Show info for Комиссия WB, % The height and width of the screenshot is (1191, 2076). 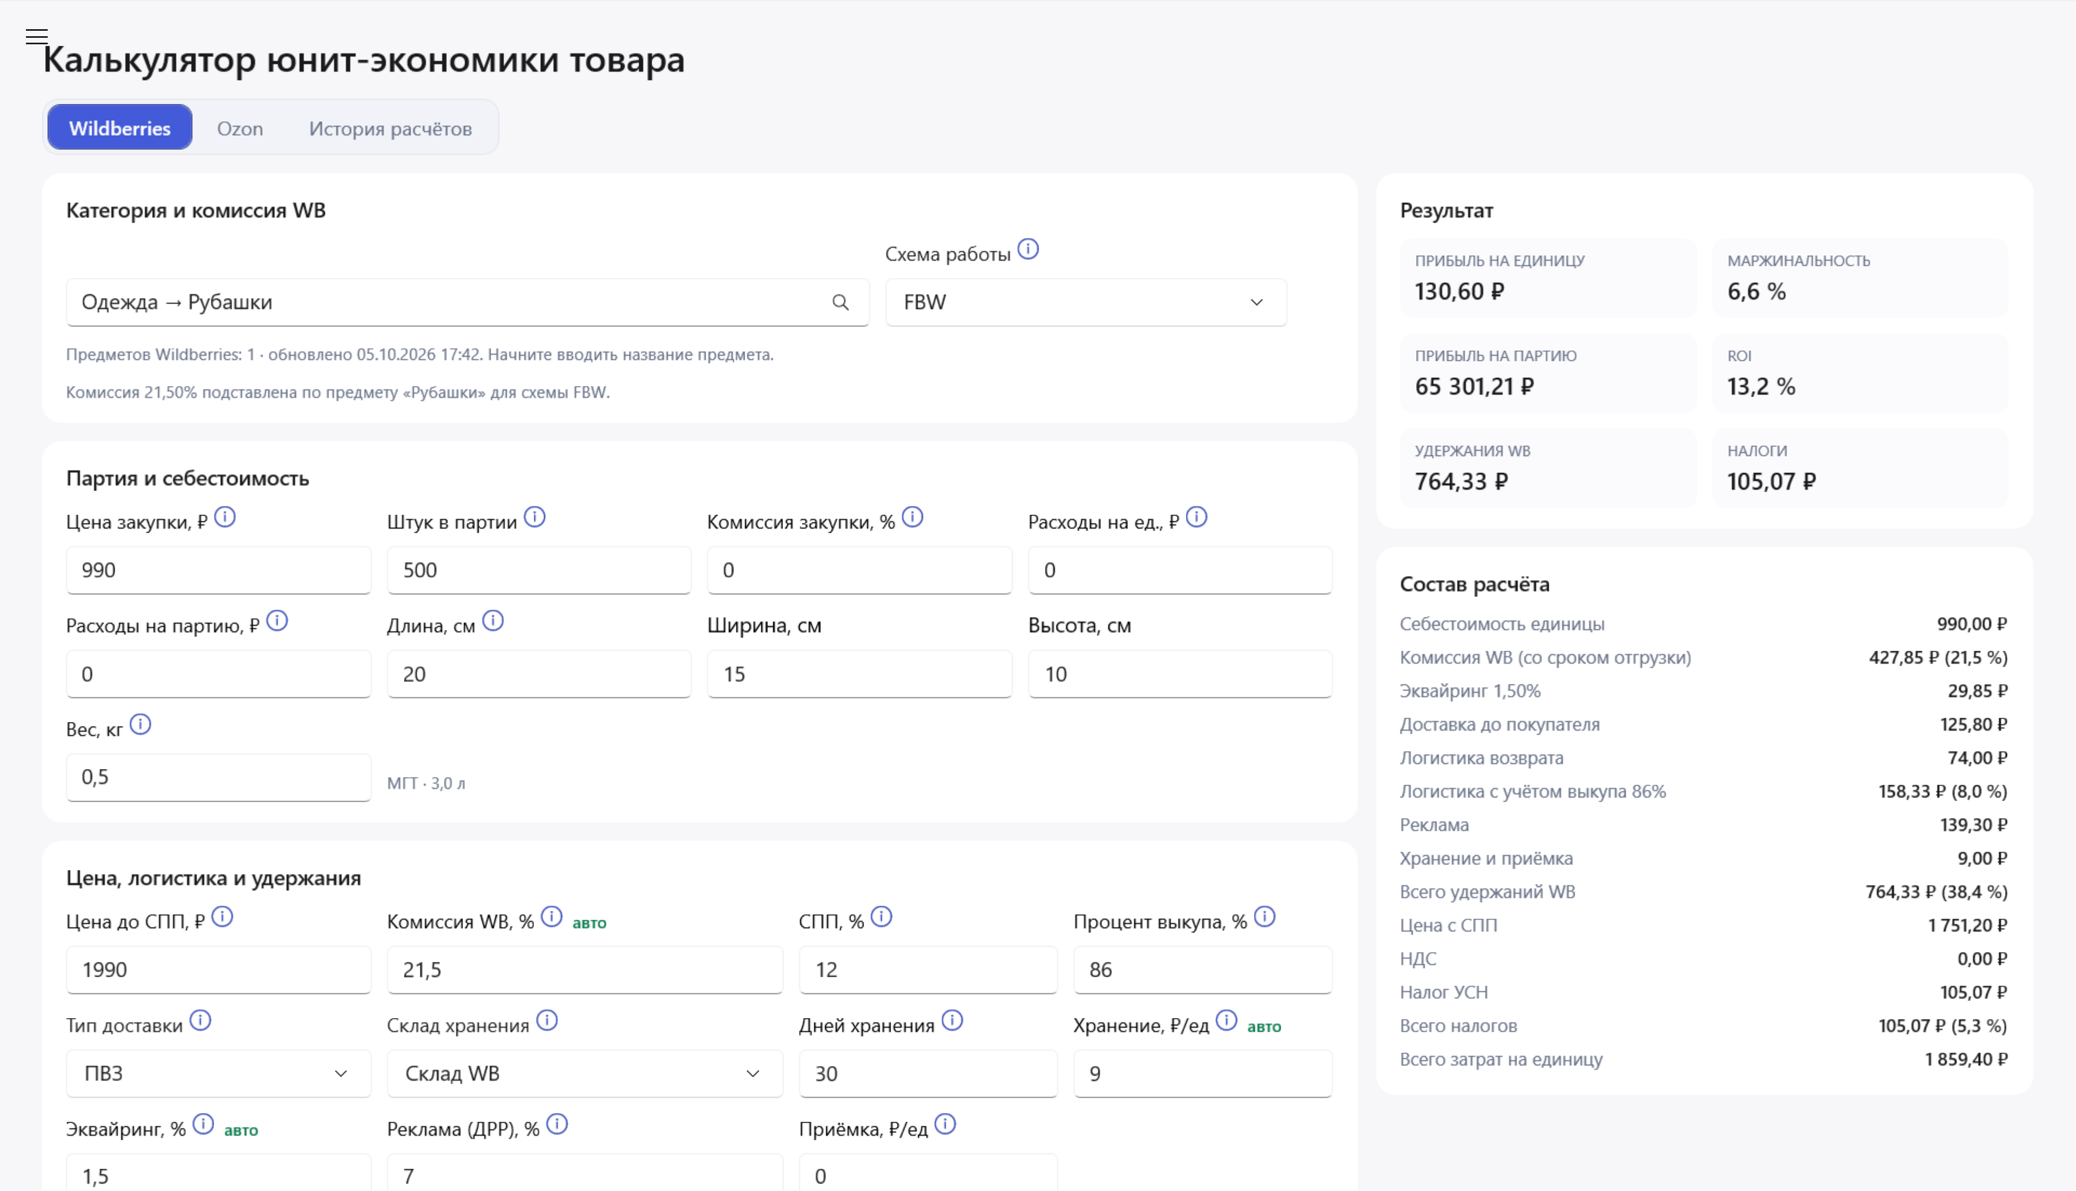552,917
